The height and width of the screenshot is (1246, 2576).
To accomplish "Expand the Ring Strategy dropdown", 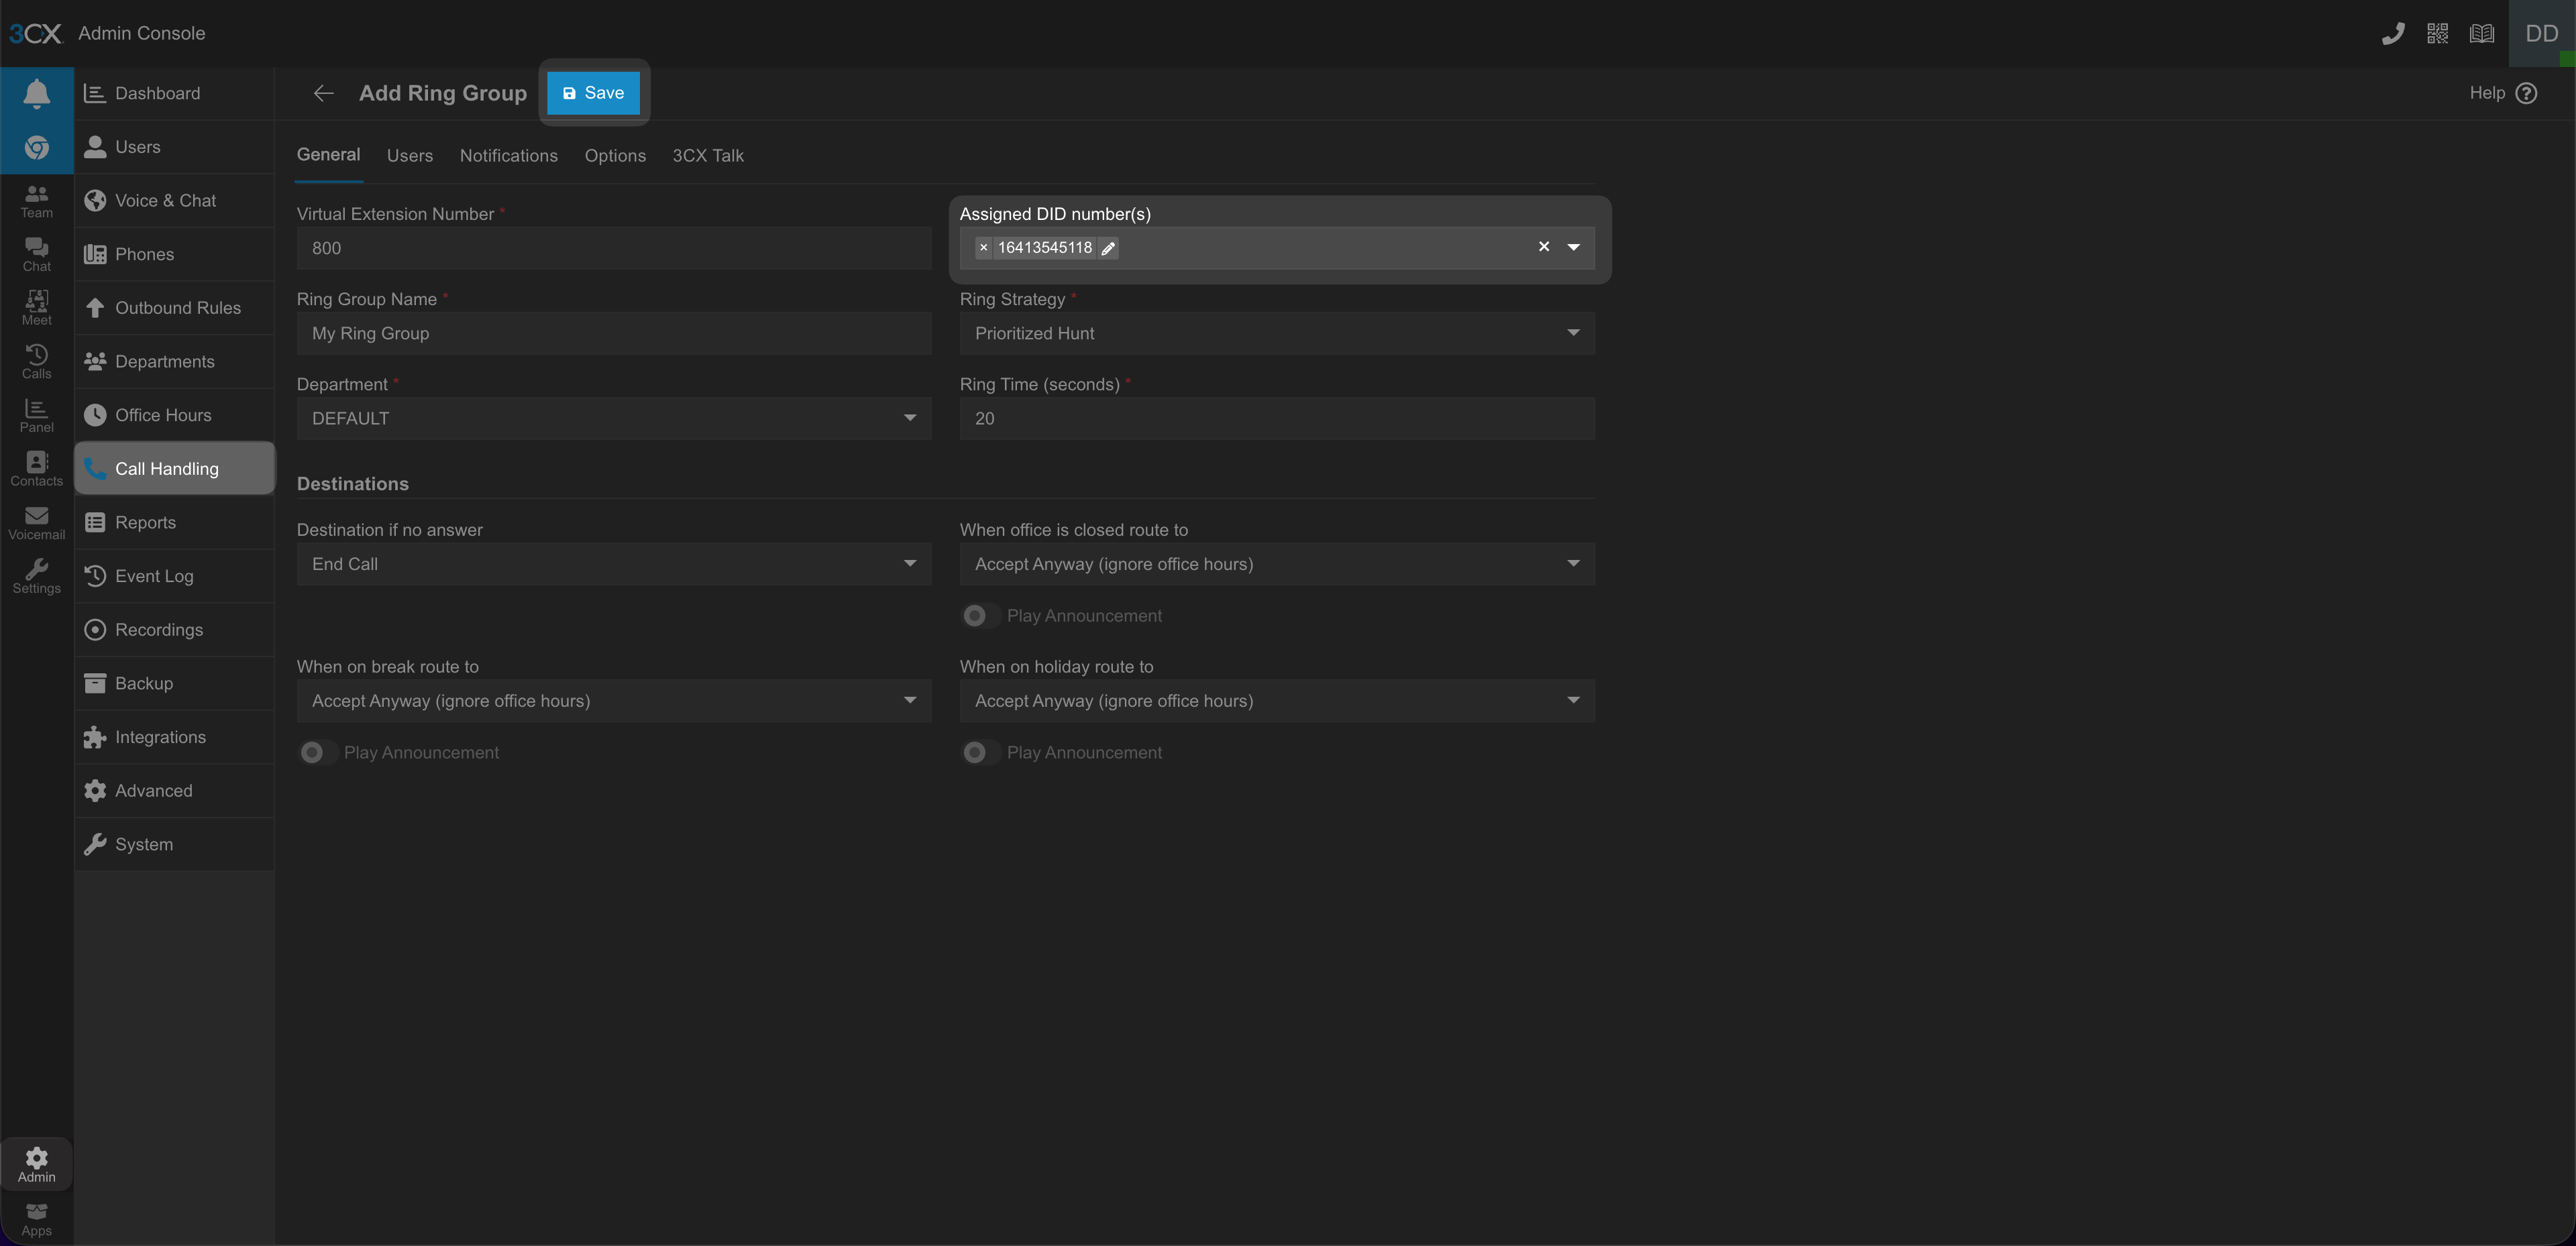I will (x=1276, y=333).
